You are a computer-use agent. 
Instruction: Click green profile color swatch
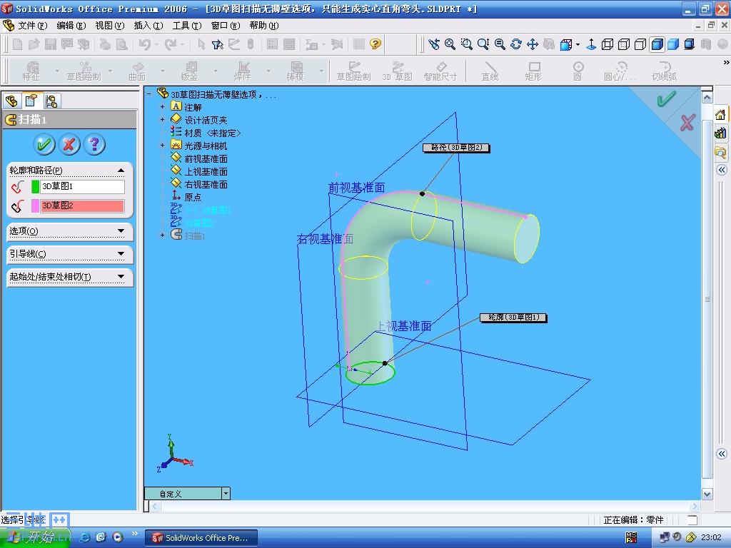(35, 186)
